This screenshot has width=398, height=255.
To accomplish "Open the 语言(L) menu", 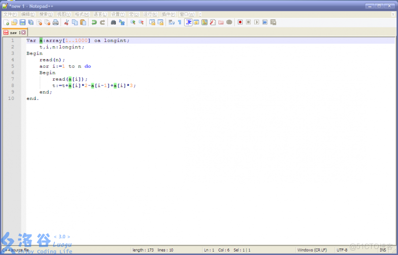I will 100,14.
